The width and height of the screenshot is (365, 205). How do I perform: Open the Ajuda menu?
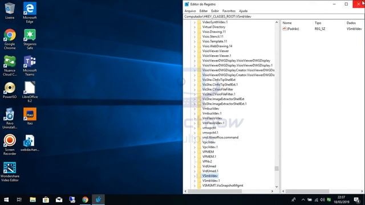coord(244,11)
